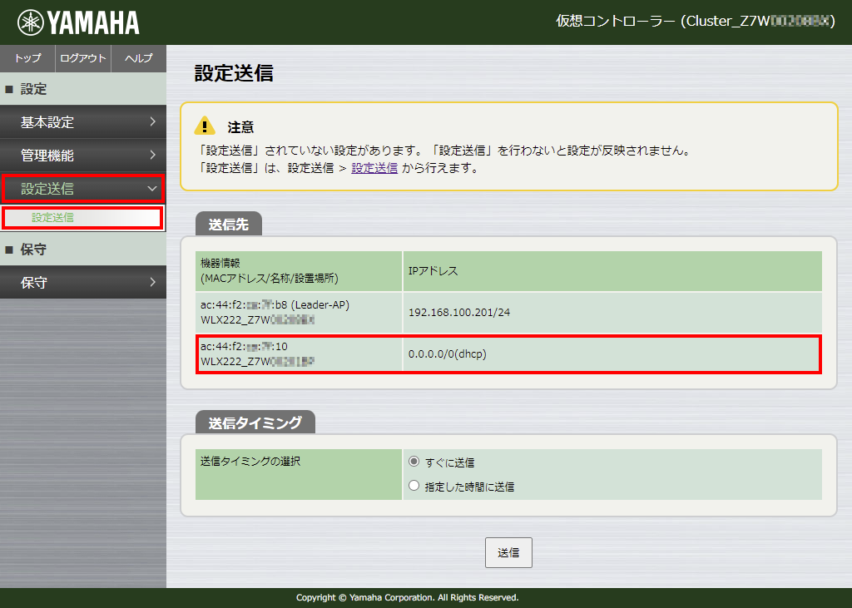The width and height of the screenshot is (852, 608).
Task: Select the 設定送信 sub-item in sidebar
Action: [53, 218]
